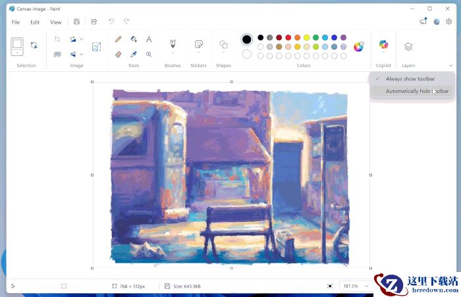Viewport: 461px width, 297px height.
Task: Select the Magnifier zoom tool
Action: [x=149, y=54]
